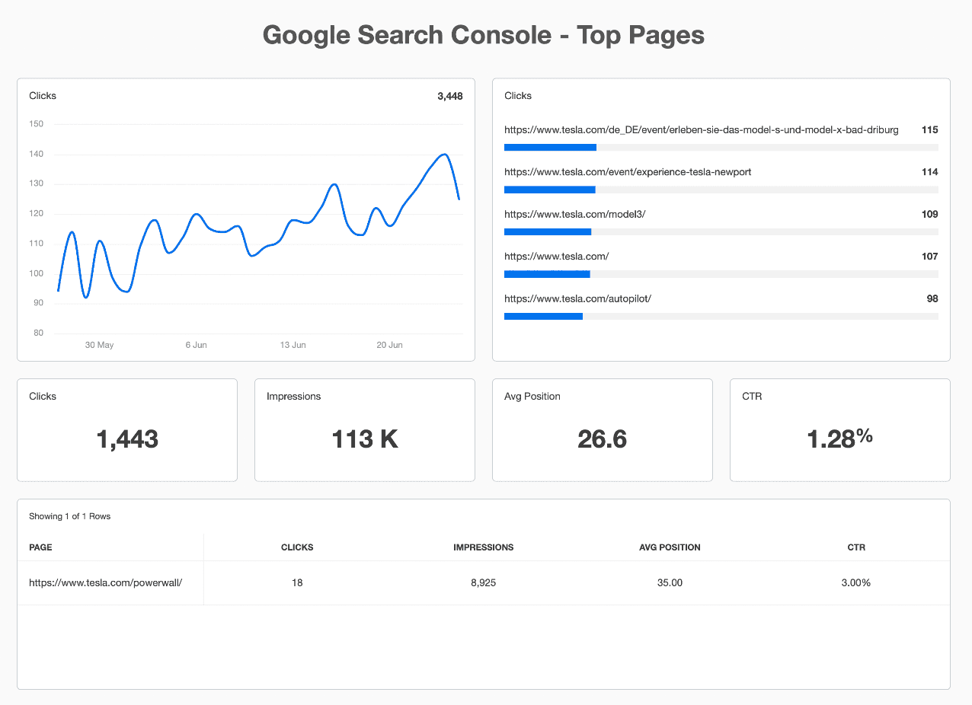
Task: Click the PAGE column header
Action: coord(40,547)
